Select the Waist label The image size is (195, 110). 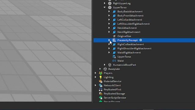[121, 61]
